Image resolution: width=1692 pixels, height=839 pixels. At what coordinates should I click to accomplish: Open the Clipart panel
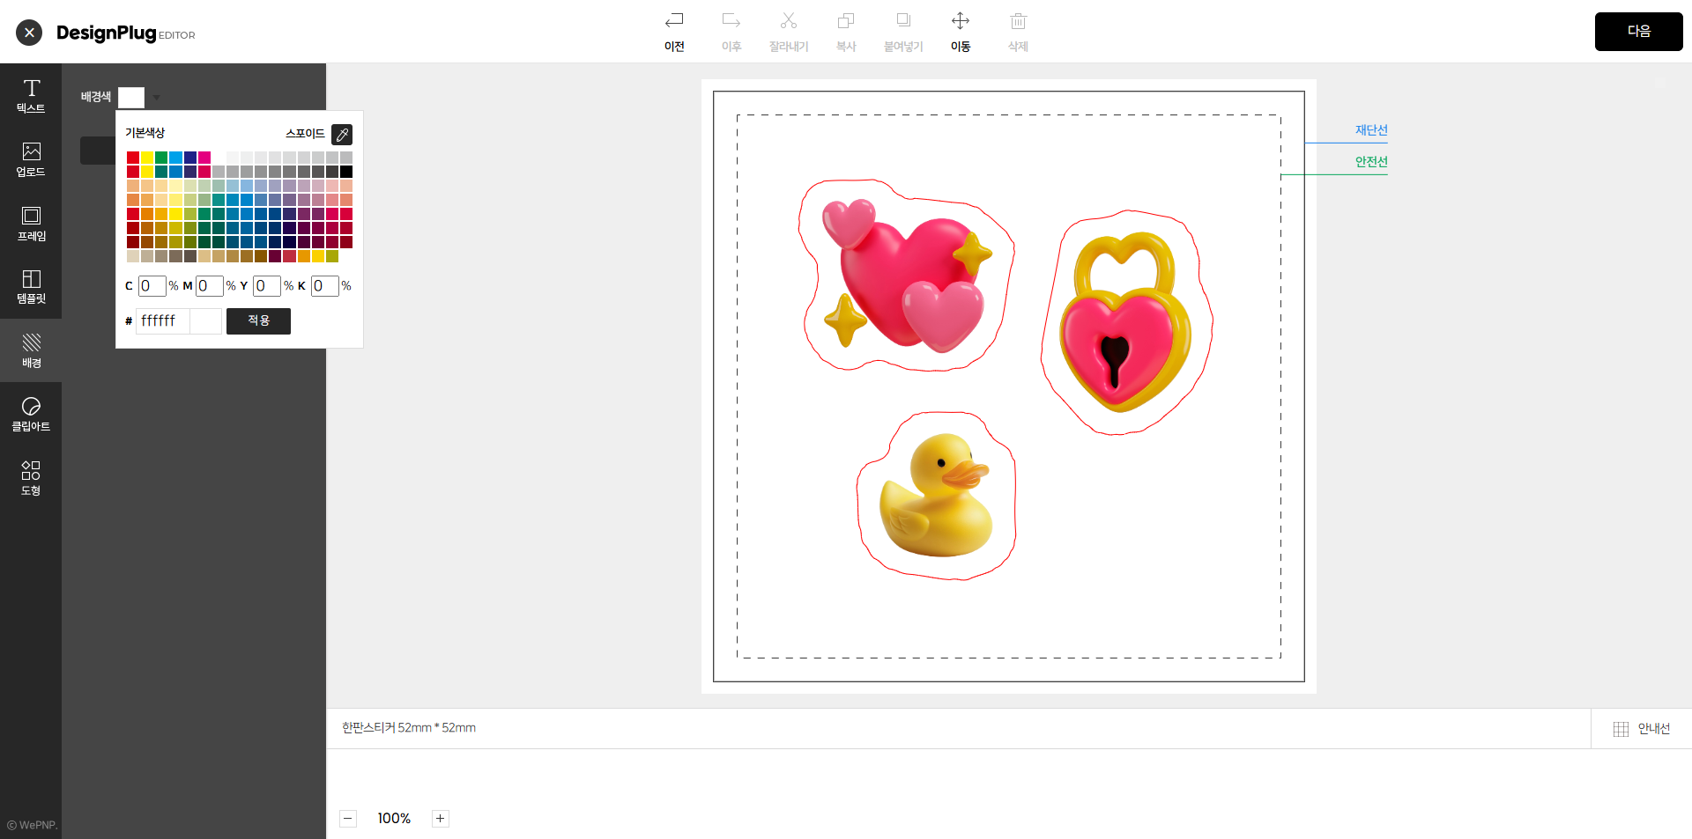[31, 415]
